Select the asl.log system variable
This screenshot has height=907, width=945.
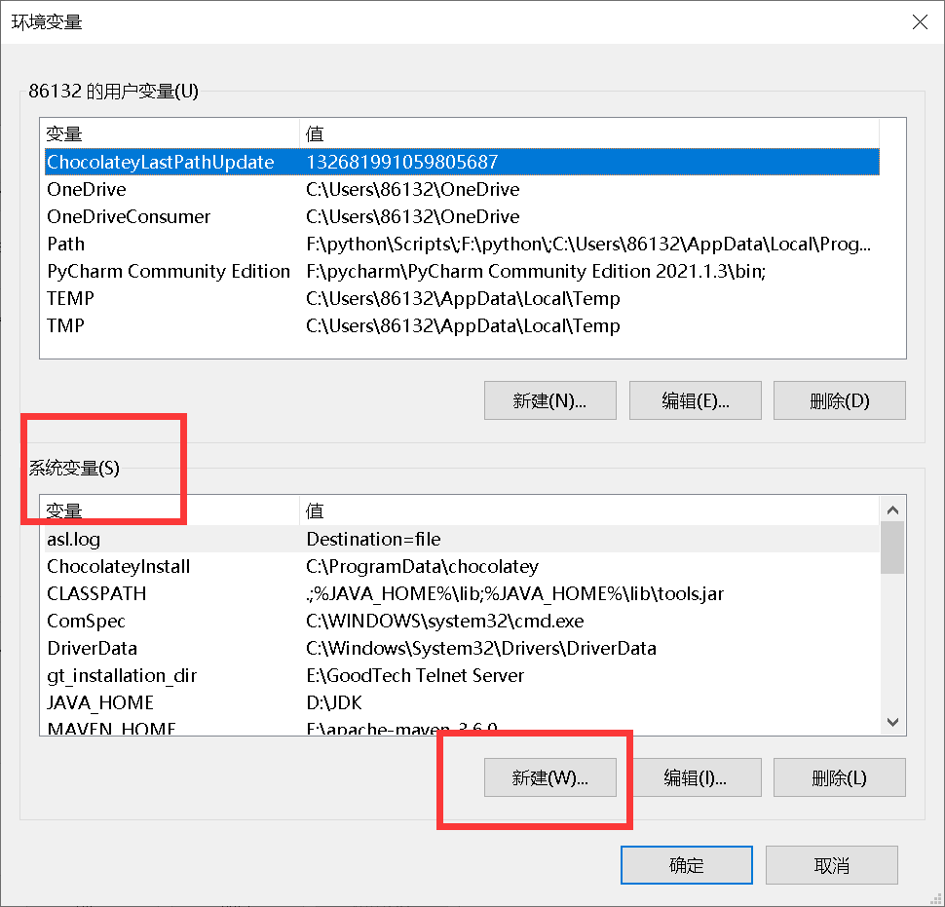click(x=462, y=539)
